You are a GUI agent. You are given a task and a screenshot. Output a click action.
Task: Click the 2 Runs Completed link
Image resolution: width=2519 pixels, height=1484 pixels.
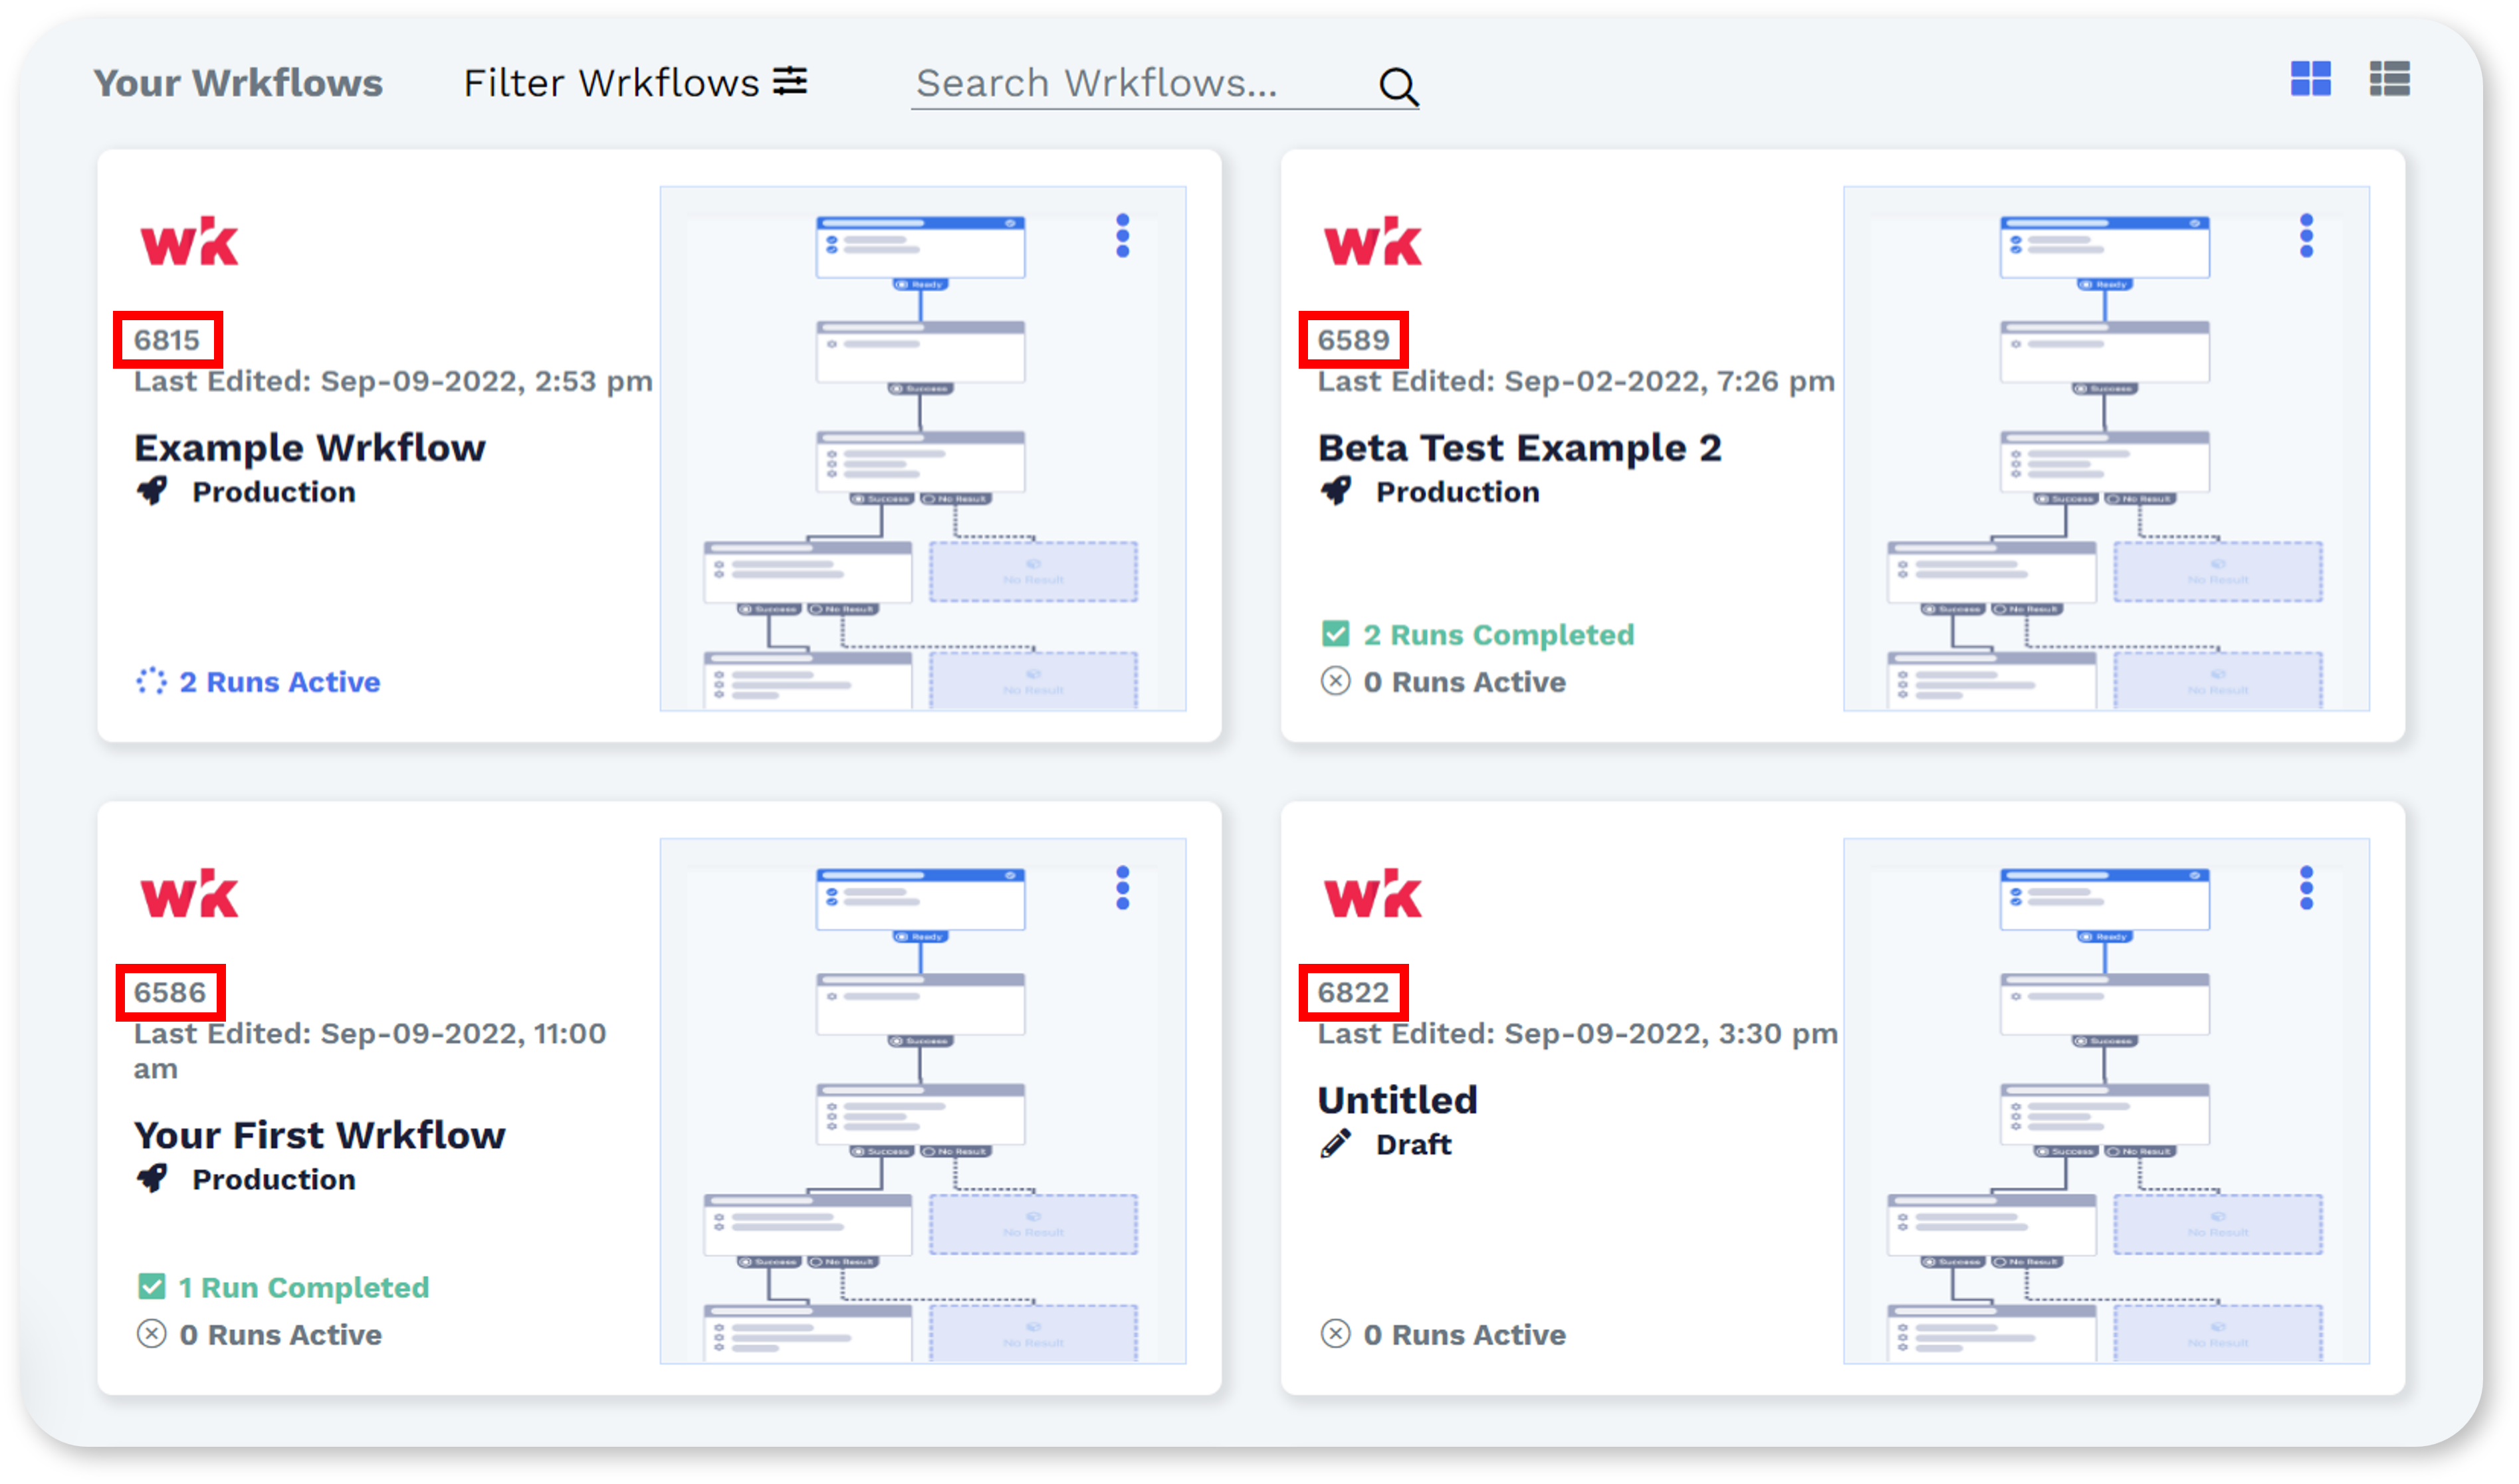coord(1499,635)
